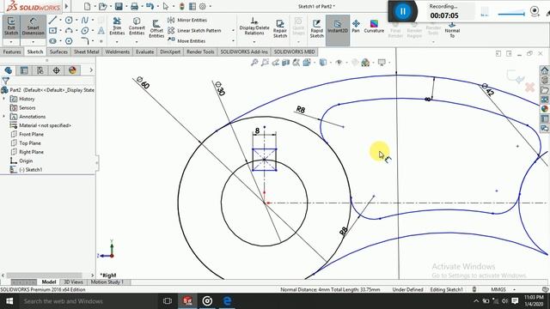Expand the History tree node
The width and height of the screenshot is (550, 309).
[x=4, y=99]
